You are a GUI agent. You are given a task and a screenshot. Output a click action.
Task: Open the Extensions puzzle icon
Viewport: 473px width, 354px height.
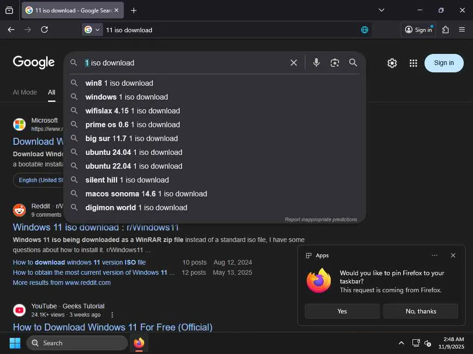445,29
